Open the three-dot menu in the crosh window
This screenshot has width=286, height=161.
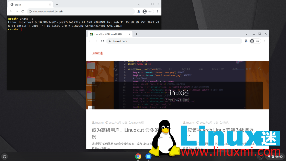[x=157, y=11]
